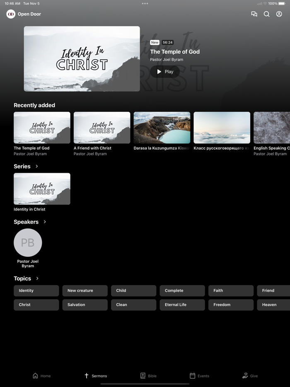Open search with the magnifier icon
Viewport: 290px width, 387px height.
click(x=266, y=14)
